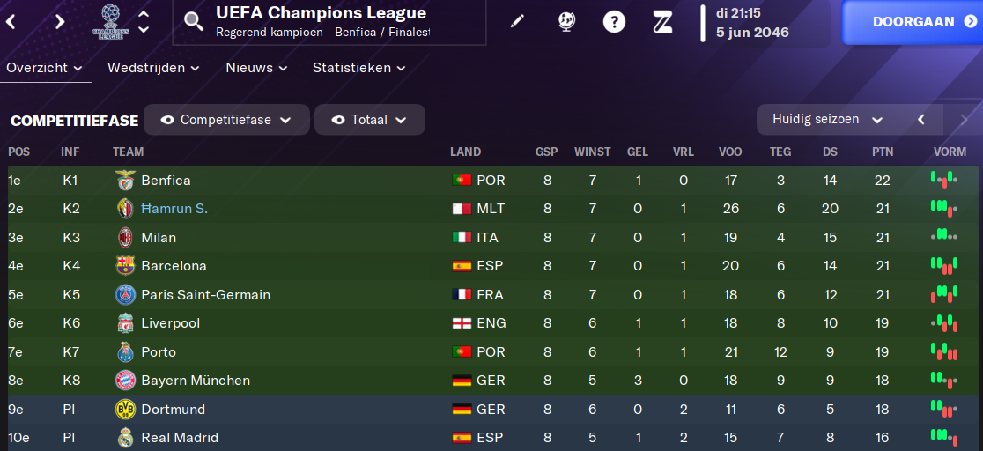The height and width of the screenshot is (451, 983).
Task: Click the back navigation arrow
Action: [x=12, y=23]
